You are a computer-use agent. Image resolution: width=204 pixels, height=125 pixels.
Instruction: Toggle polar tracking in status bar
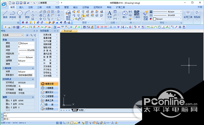[68, 123]
